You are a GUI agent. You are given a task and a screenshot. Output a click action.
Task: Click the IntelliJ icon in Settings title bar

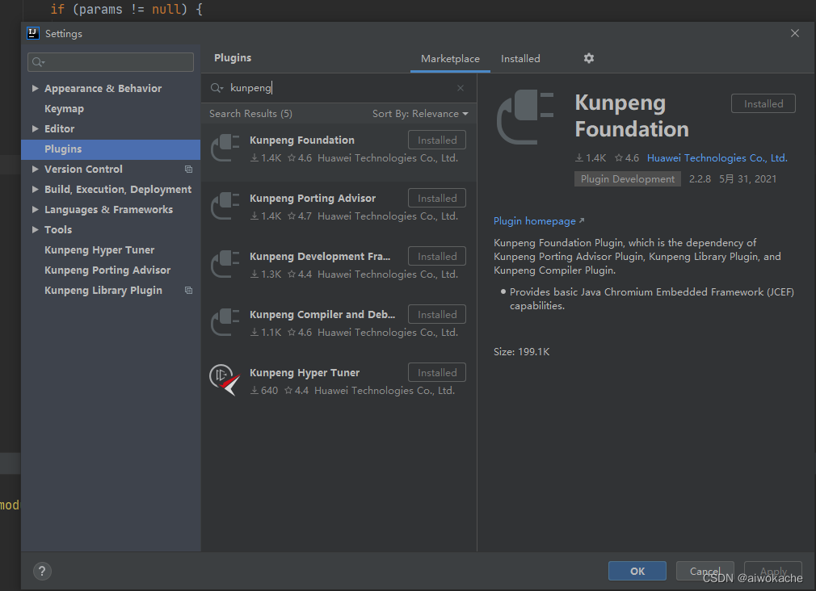point(33,33)
